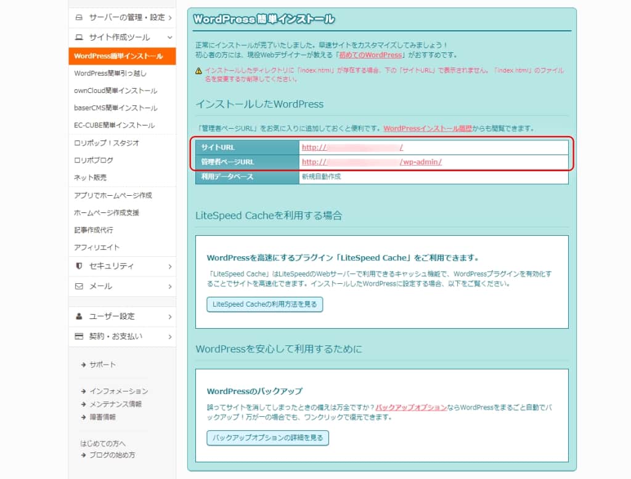631x479 pixels.
Task: Click the shield icon beside セキュリティ
Action: [79, 266]
